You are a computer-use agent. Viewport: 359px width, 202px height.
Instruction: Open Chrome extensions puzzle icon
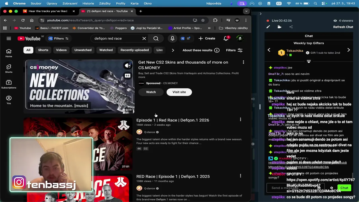215,20
